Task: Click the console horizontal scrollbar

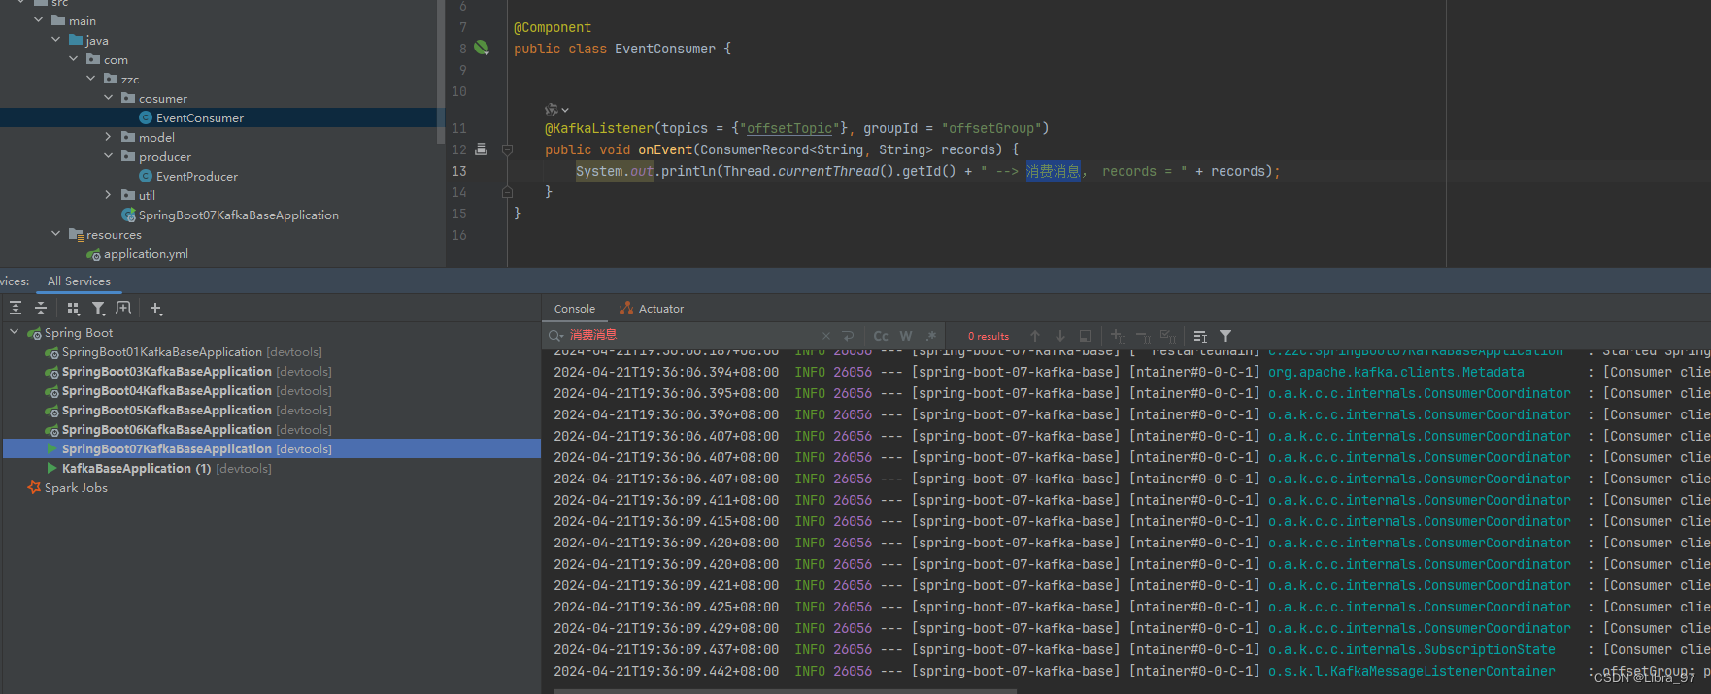Action: point(785,691)
